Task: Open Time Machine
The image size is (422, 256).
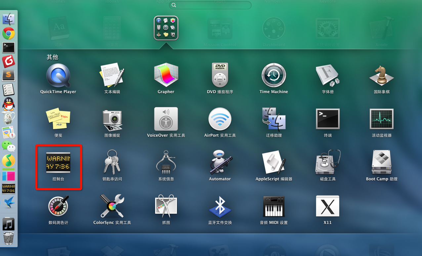Action: tap(274, 75)
